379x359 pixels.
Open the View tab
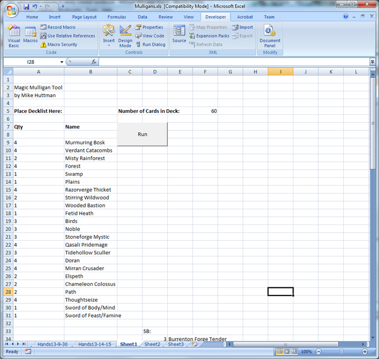click(188, 17)
